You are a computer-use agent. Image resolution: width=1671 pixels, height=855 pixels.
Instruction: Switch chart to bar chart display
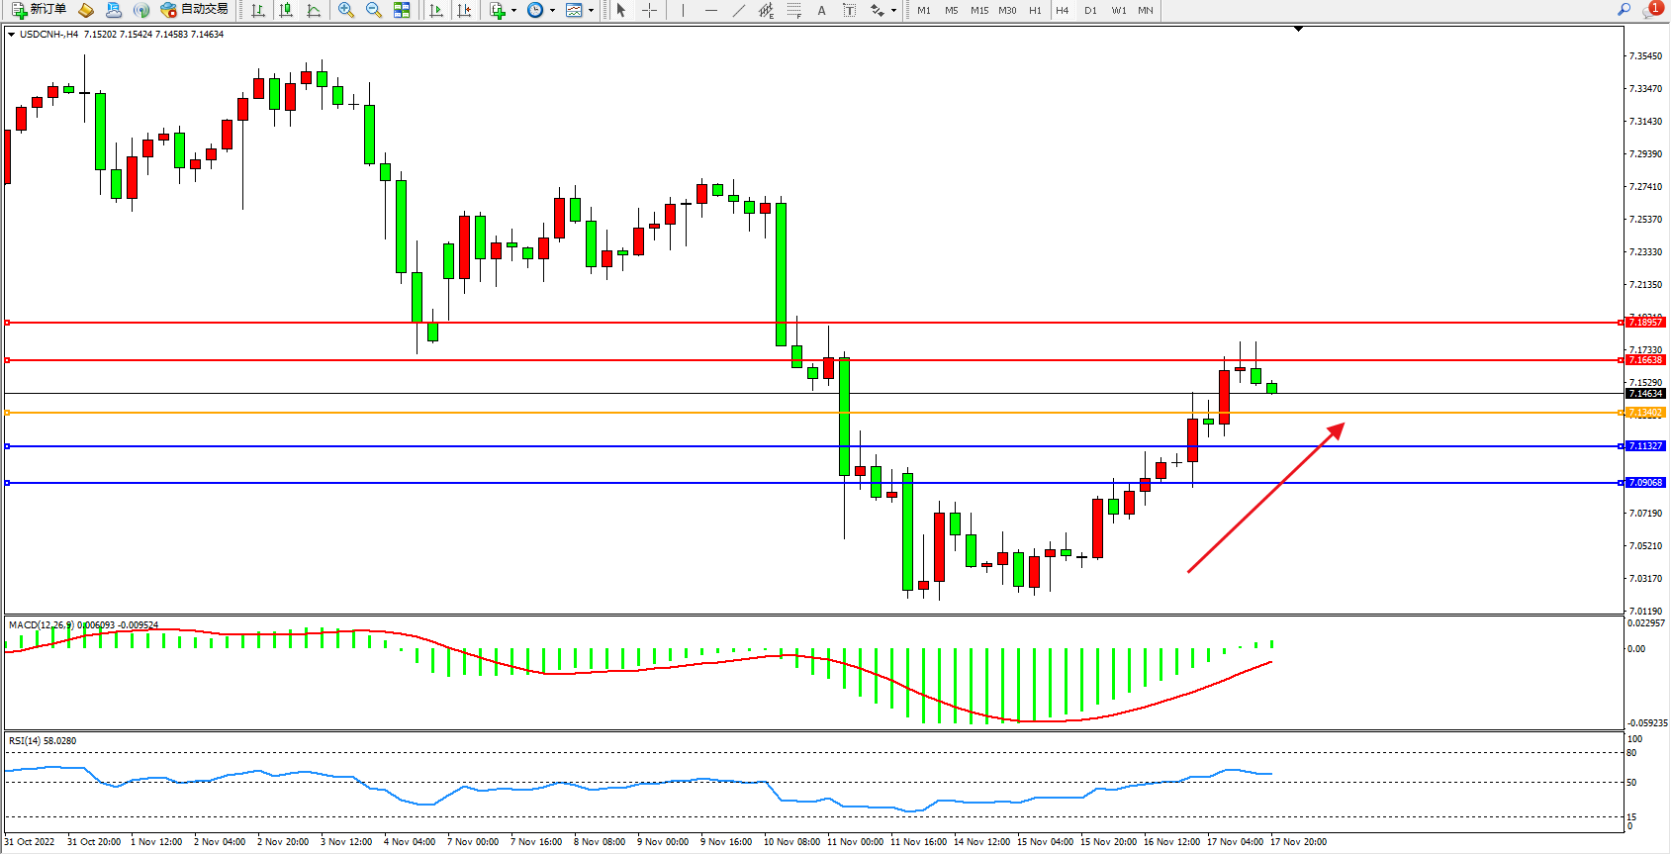coord(258,10)
